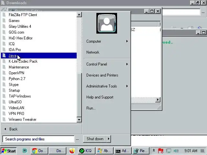Click the Registry Editor horizontal scroll right arrow

pos(158,100)
